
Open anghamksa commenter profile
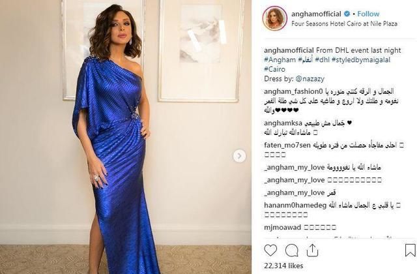point(283,123)
